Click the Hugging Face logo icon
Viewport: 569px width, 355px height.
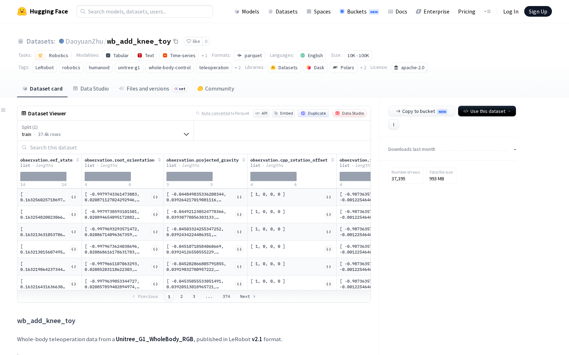[22, 11]
